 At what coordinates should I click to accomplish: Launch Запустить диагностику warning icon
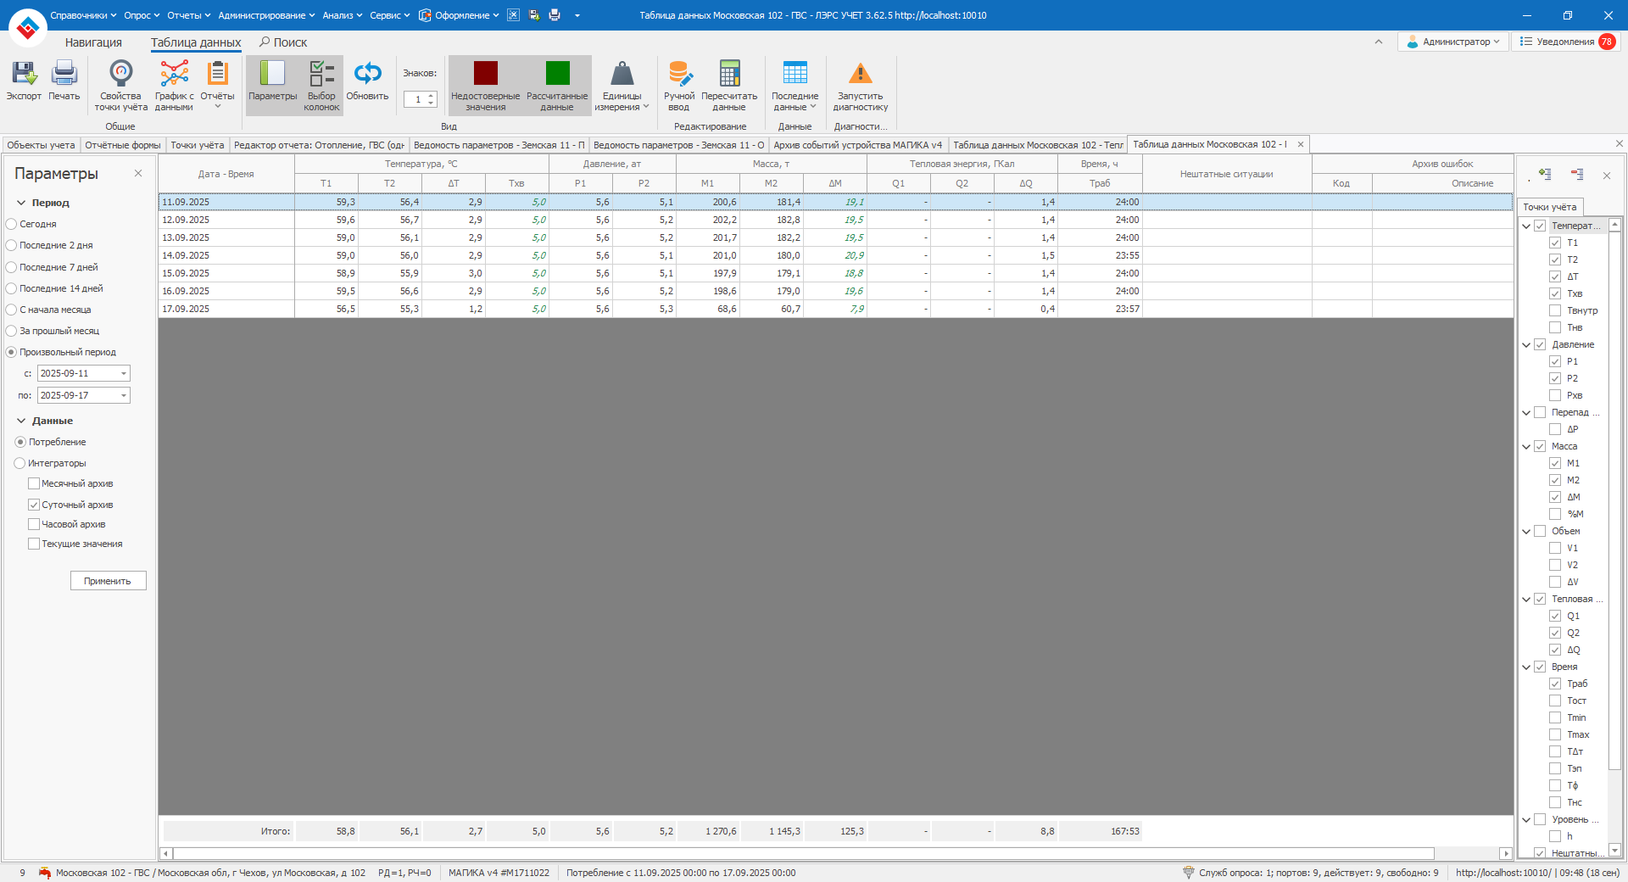point(860,75)
